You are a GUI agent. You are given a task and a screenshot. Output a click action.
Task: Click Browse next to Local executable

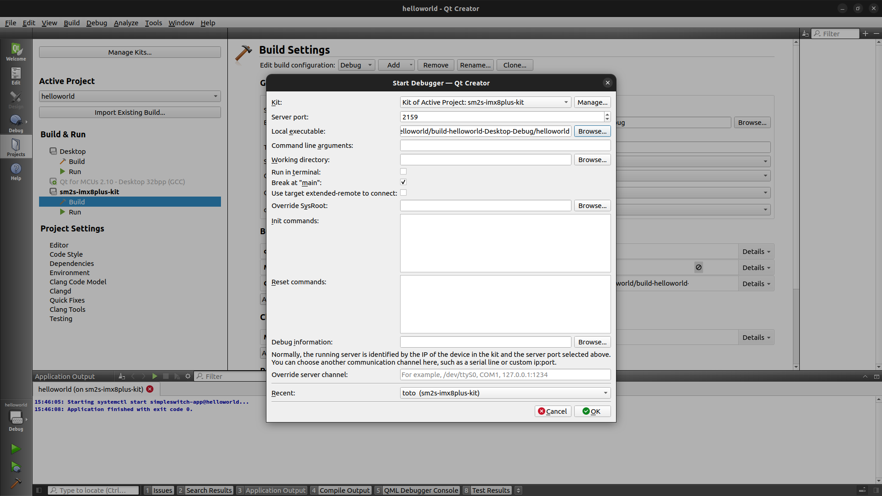[x=592, y=131]
